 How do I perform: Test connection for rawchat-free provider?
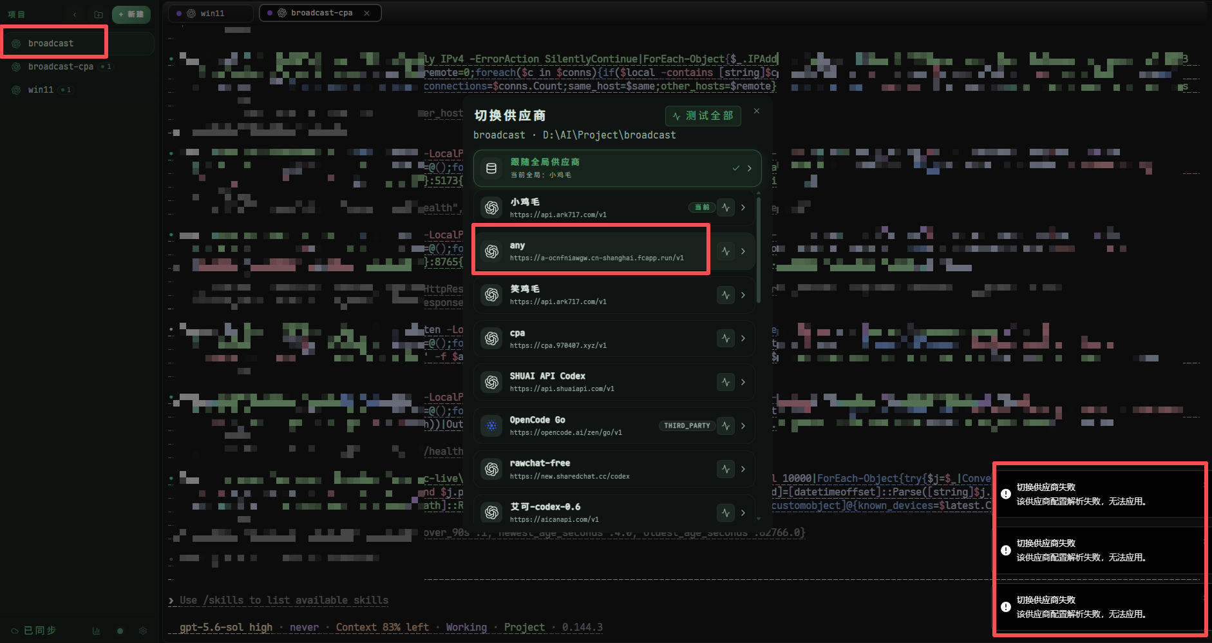[x=726, y=469]
